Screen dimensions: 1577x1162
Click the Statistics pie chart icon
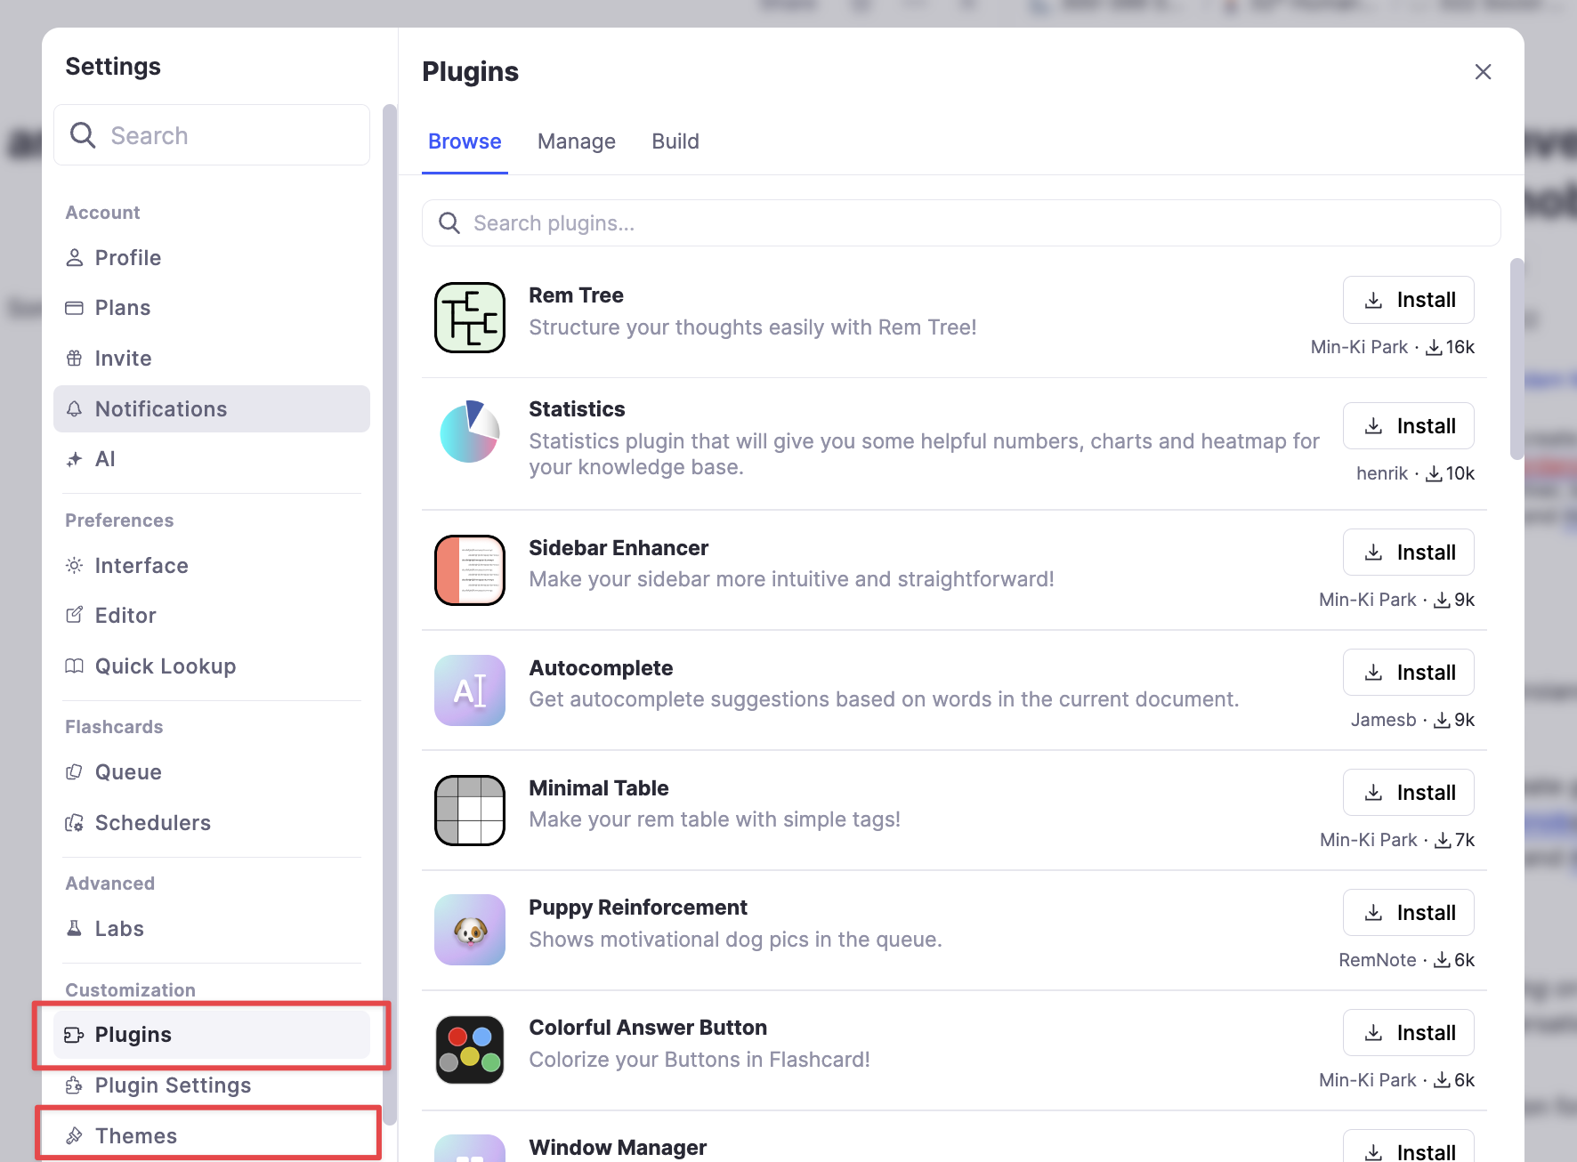pyautogui.click(x=470, y=432)
